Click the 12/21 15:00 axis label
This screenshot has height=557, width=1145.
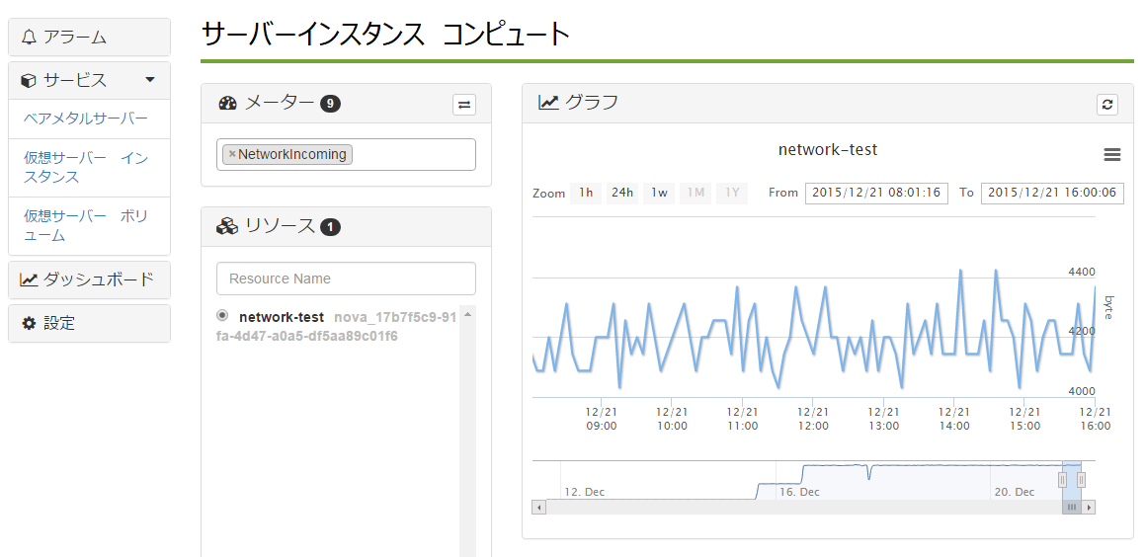click(x=1024, y=419)
